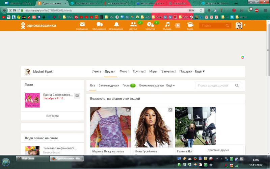Open the Возможные друзья link
The image size is (270, 169).
tap(151, 86)
